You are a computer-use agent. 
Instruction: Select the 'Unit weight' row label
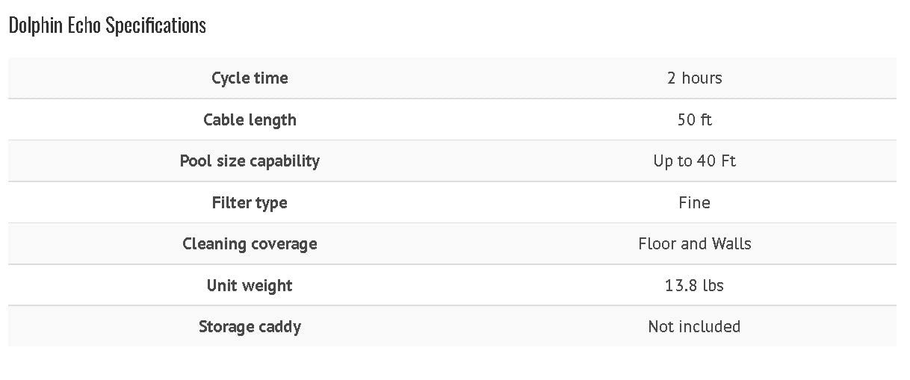click(x=250, y=285)
